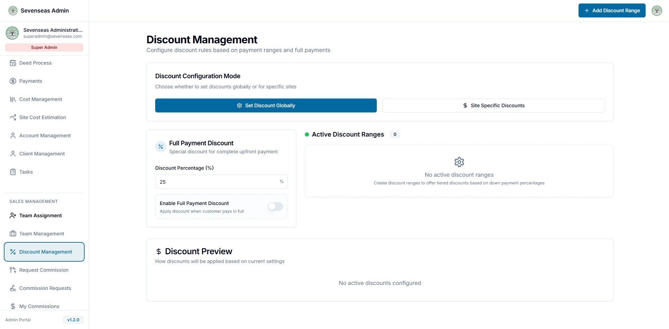Screen dimensions: 669x329
Task: Open My Commissions in the sidebar
Action: pyautogui.click(x=39, y=306)
